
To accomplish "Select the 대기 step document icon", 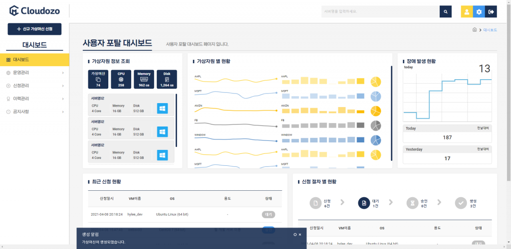I will (364, 203).
